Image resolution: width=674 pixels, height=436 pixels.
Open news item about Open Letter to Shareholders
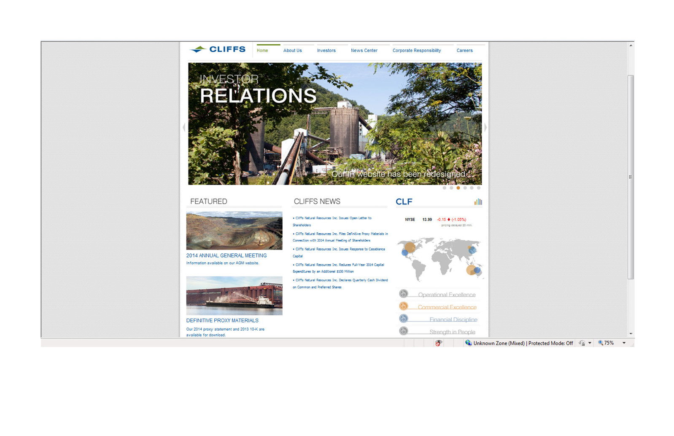click(x=332, y=221)
